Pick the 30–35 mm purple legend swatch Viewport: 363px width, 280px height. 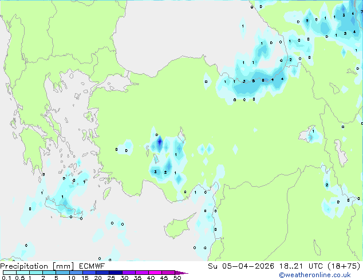129,273
